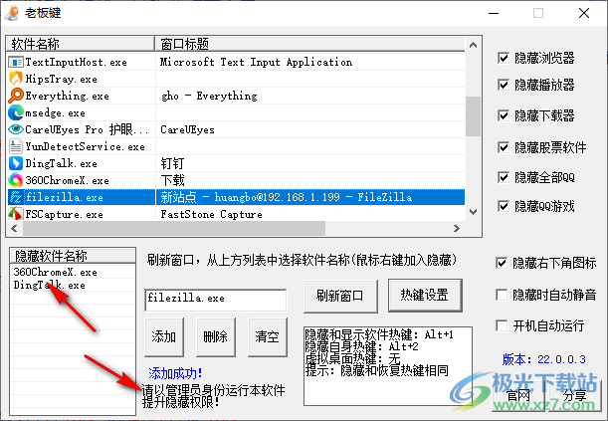Uncheck 隐藏浏览器 checkbox
The height and width of the screenshot is (421, 608).
click(503, 58)
